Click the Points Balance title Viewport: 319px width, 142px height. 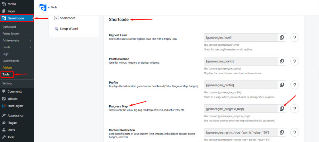coord(119,59)
